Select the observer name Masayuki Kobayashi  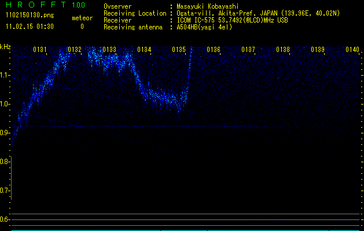click(x=209, y=6)
